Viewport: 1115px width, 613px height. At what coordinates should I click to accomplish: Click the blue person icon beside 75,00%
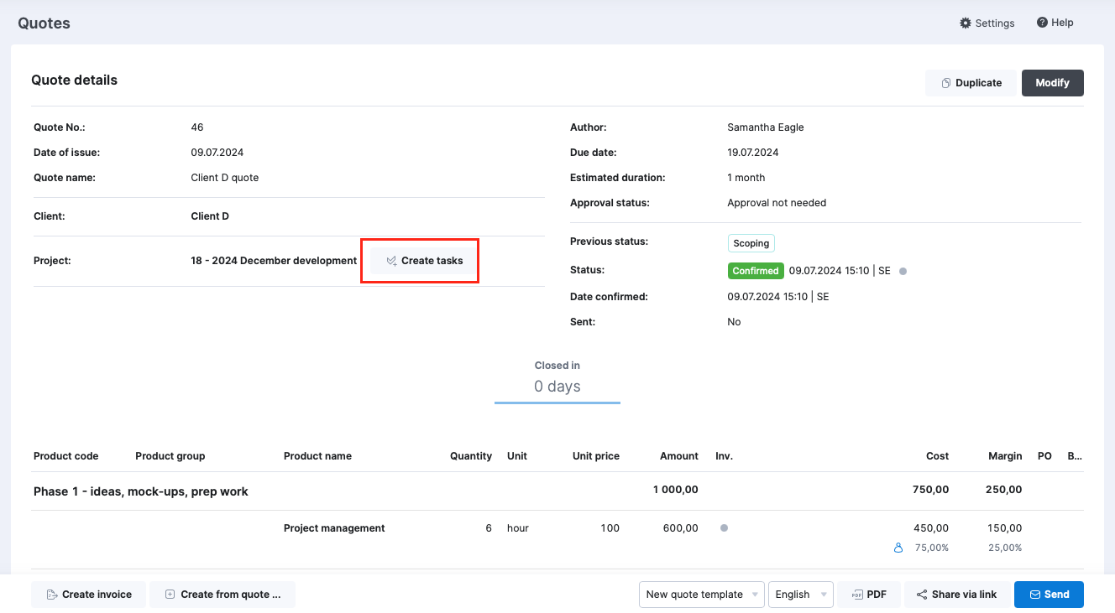(x=898, y=547)
